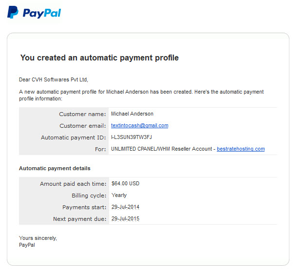This screenshot has height=275, width=305.
Task: Click the Payments start date 29-Jul-2014
Action: point(126,207)
